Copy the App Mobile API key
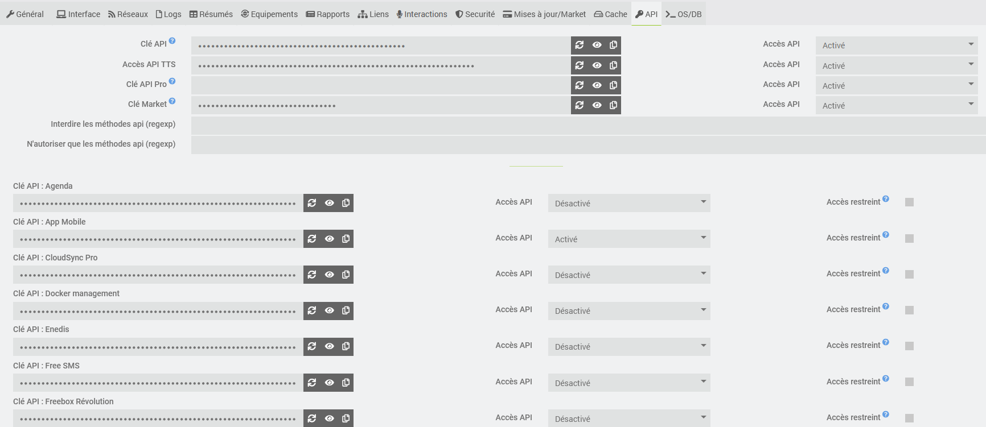 coord(346,239)
